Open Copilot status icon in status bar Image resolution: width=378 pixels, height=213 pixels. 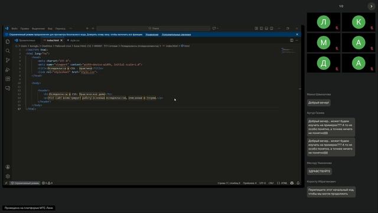tap(292, 183)
